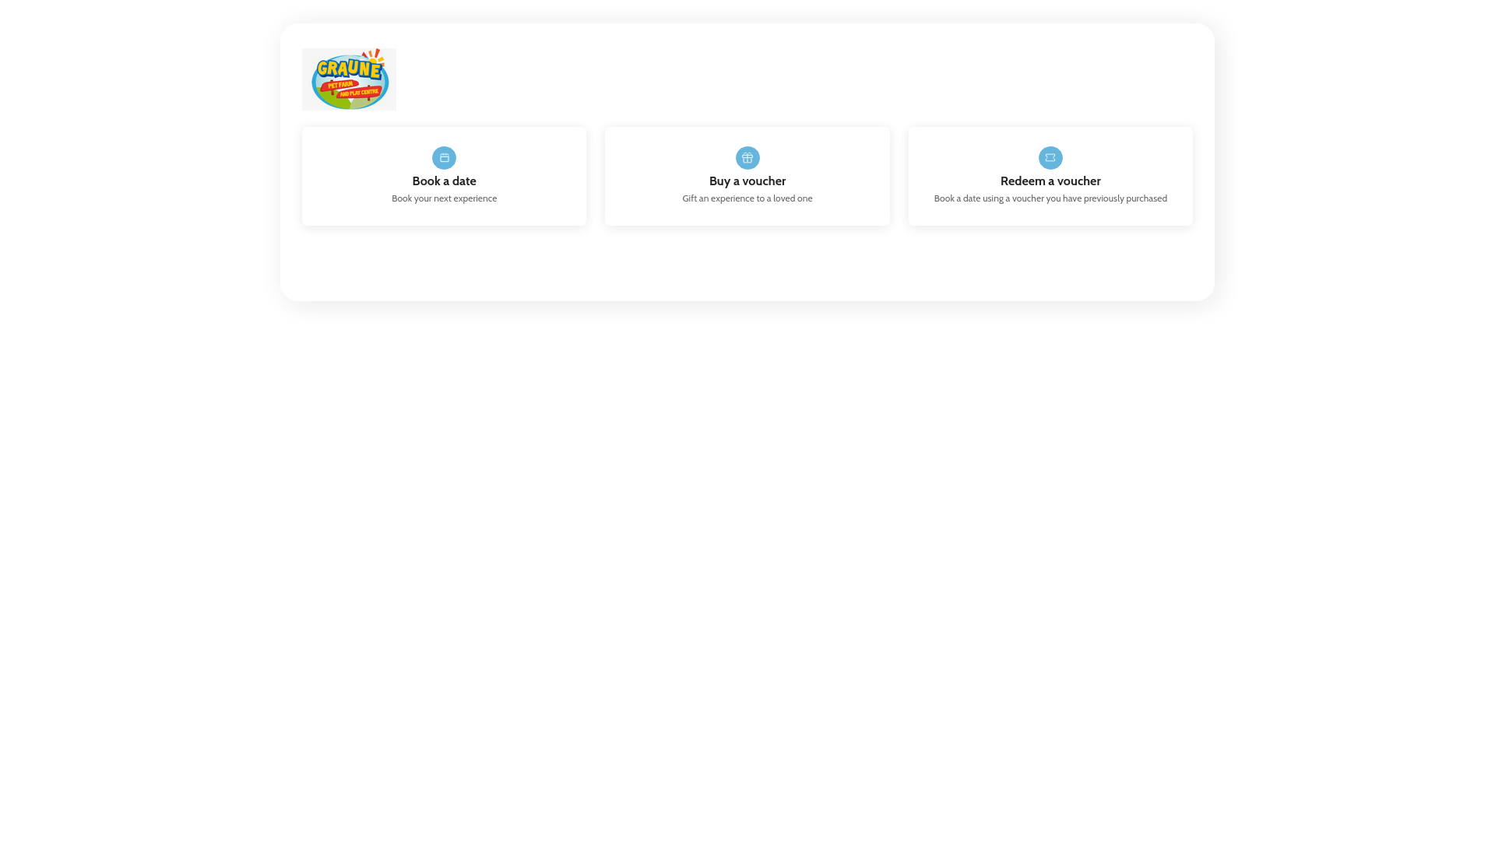Choose the 'Buy a voucher' heading
The height and width of the screenshot is (856, 1495).
click(747, 181)
